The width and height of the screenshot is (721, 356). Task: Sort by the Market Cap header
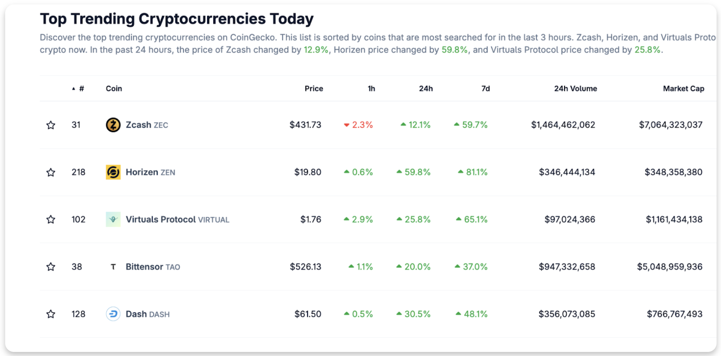tap(683, 88)
